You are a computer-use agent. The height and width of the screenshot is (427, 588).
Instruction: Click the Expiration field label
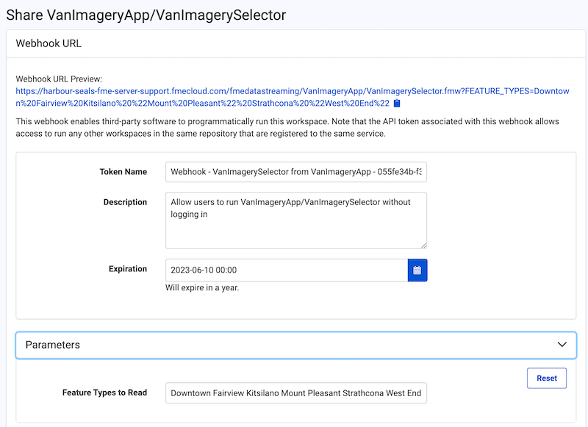(128, 269)
